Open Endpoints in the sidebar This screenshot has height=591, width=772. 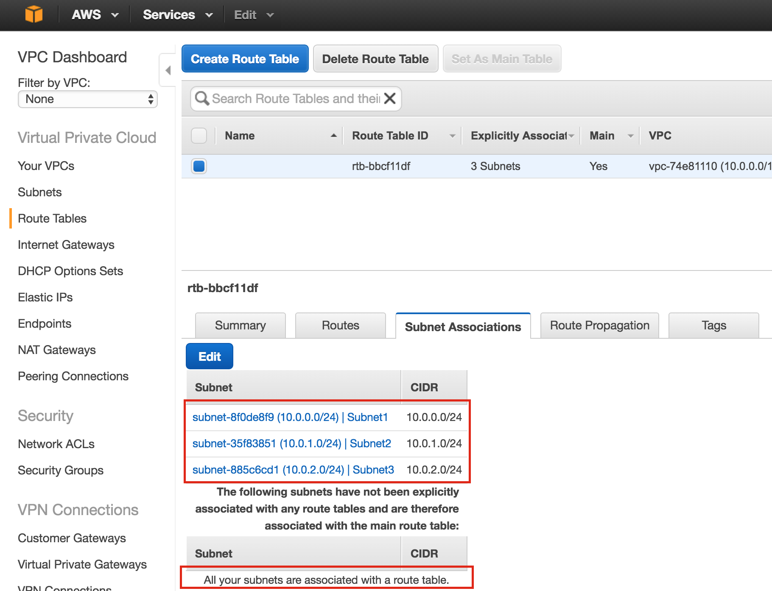[45, 324]
